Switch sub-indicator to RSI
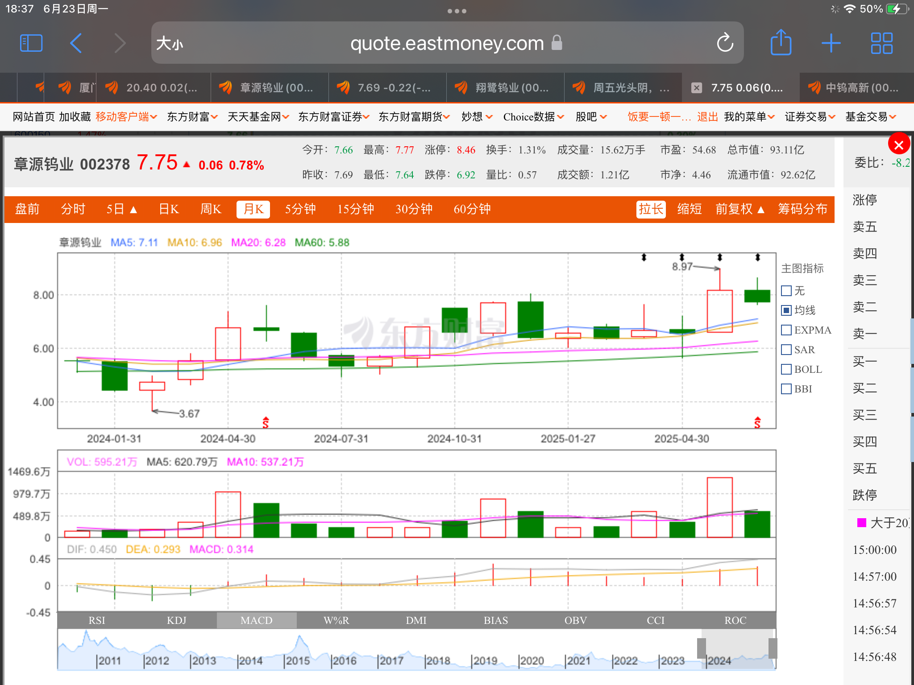This screenshot has width=914, height=685. (97, 620)
